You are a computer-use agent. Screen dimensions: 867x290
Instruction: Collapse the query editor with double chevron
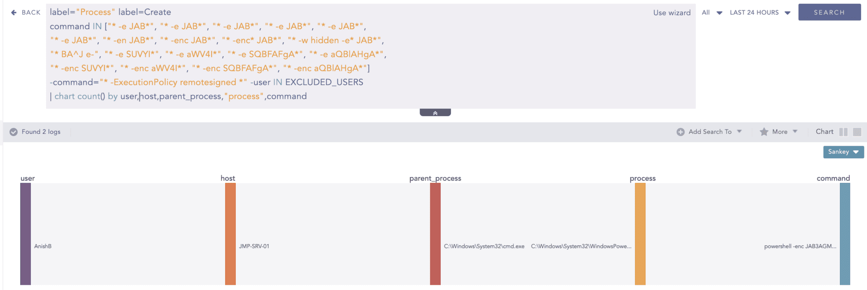tap(435, 113)
